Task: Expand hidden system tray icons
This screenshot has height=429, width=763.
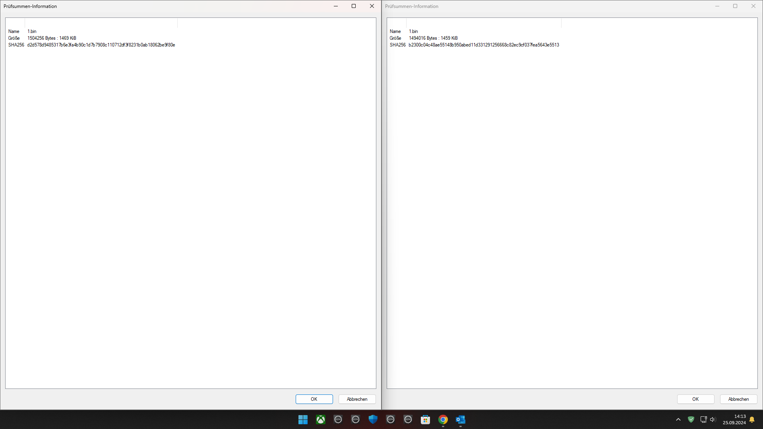Action: click(678, 419)
